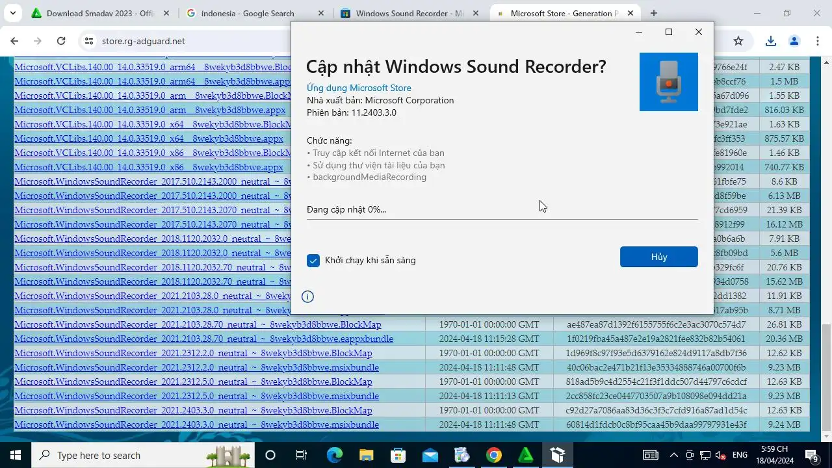832x468 pixels.
Task: Open the touch keyboard tray icon
Action: [650, 455]
